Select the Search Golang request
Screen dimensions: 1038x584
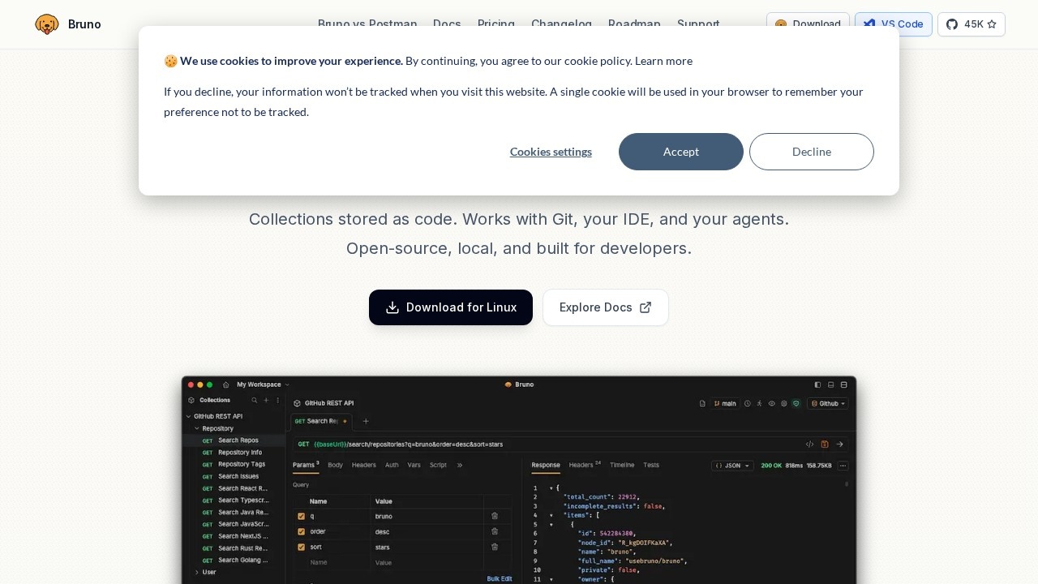click(x=234, y=560)
